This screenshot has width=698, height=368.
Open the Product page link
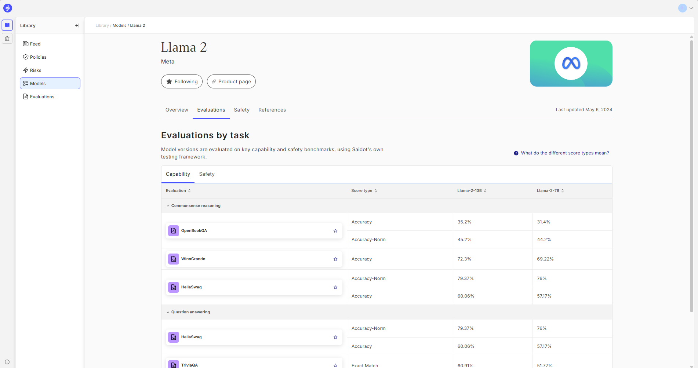(x=231, y=81)
